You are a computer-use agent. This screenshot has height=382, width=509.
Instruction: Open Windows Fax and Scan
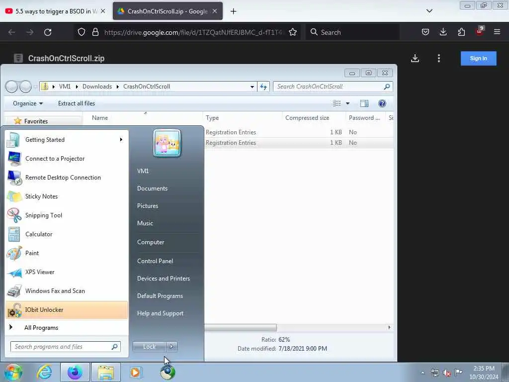pyautogui.click(x=67, y=291)
